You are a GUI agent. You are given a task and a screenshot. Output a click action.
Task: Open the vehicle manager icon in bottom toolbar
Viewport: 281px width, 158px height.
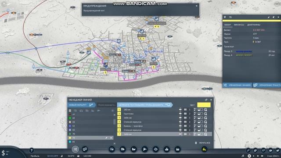click(85, 149)
